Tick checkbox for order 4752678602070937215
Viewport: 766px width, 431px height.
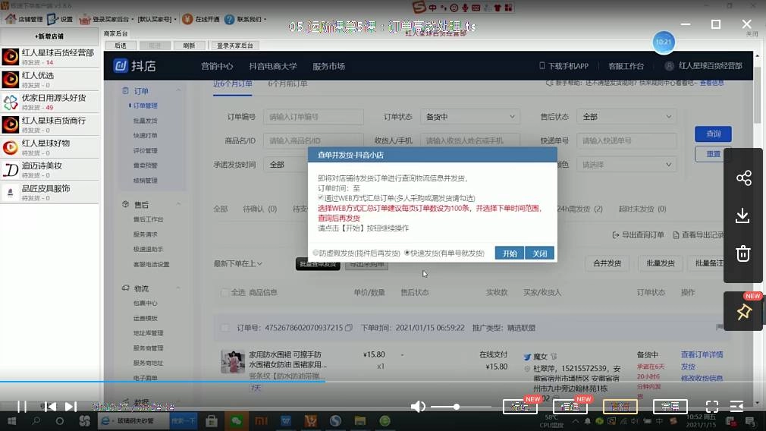tap(224, 328)
